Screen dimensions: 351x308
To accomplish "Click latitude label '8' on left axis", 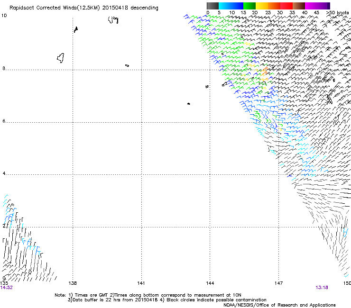I will point(4,68).
